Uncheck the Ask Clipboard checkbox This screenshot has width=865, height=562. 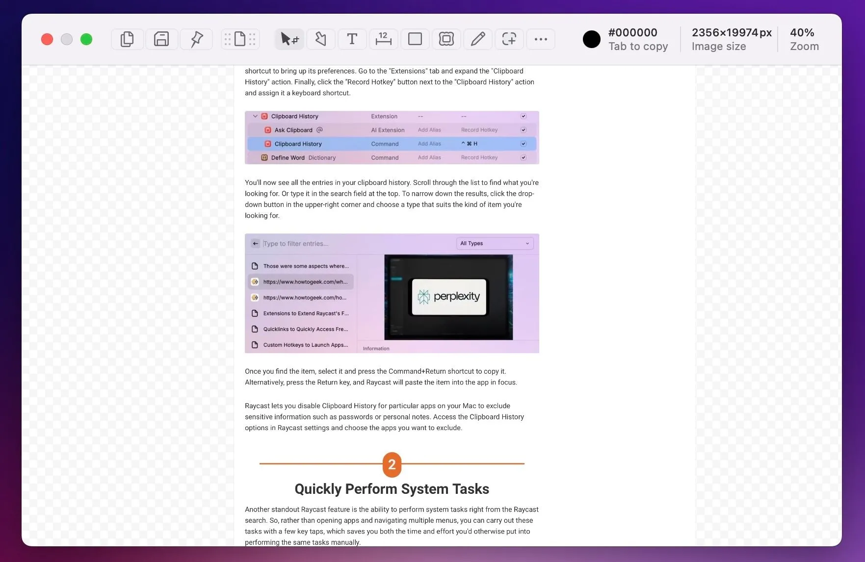coord(523,130)
